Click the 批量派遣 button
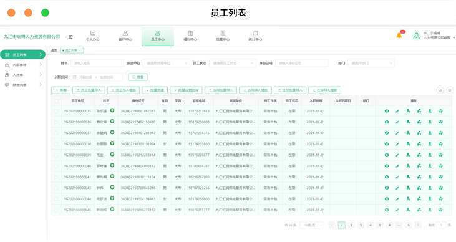 [x=155, y=90]
